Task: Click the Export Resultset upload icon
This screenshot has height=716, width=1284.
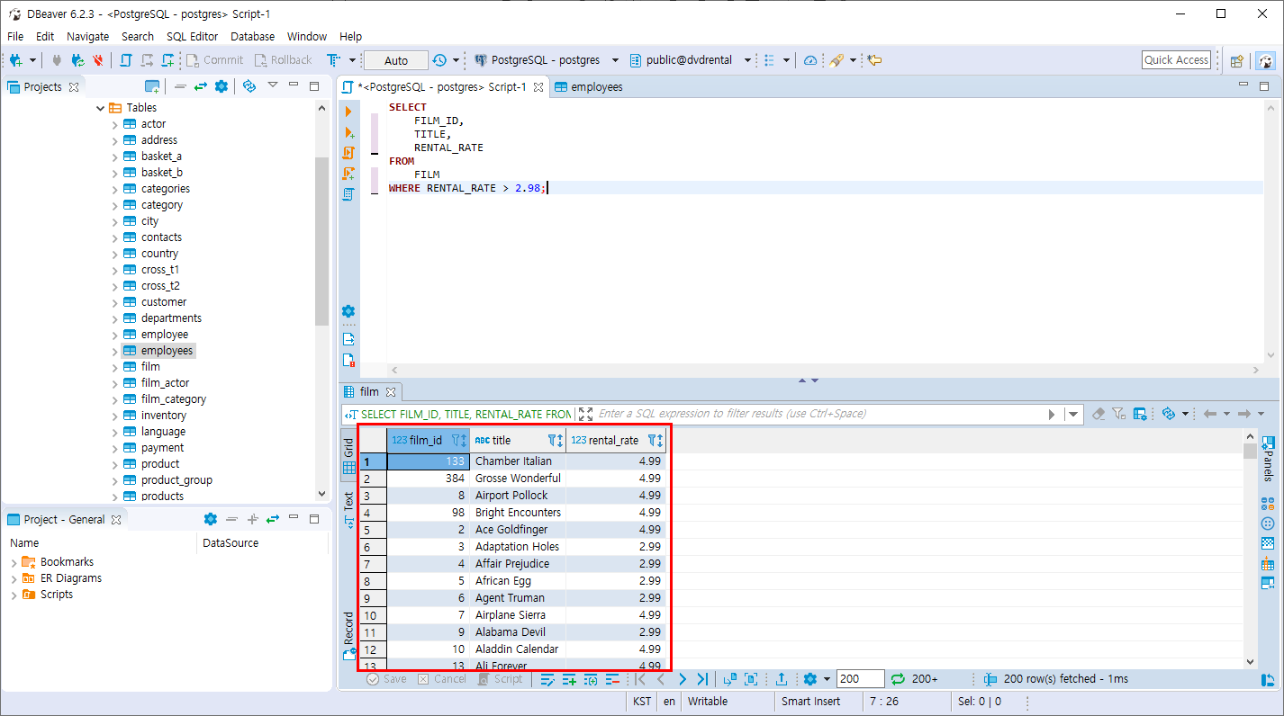Action: 782,679
